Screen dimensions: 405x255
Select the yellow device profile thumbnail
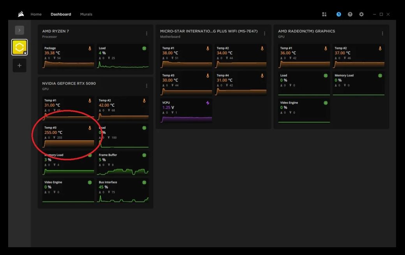(x=19, y=47)
